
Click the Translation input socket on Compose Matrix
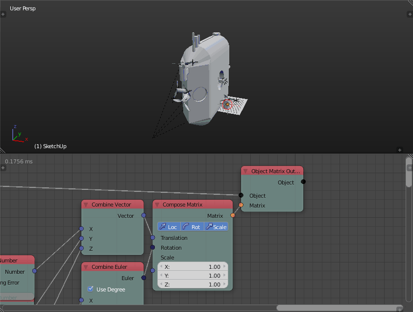[x=153, y=238]
